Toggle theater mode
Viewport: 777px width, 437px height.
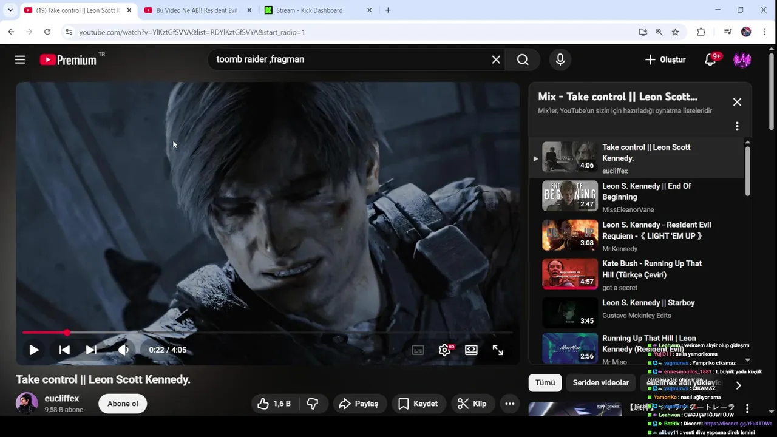pos(471,350)
